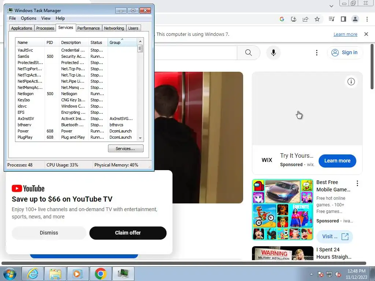Click the YouTube logo in promo card
Viewport: 375px width, 281px height.
point(28,188)
